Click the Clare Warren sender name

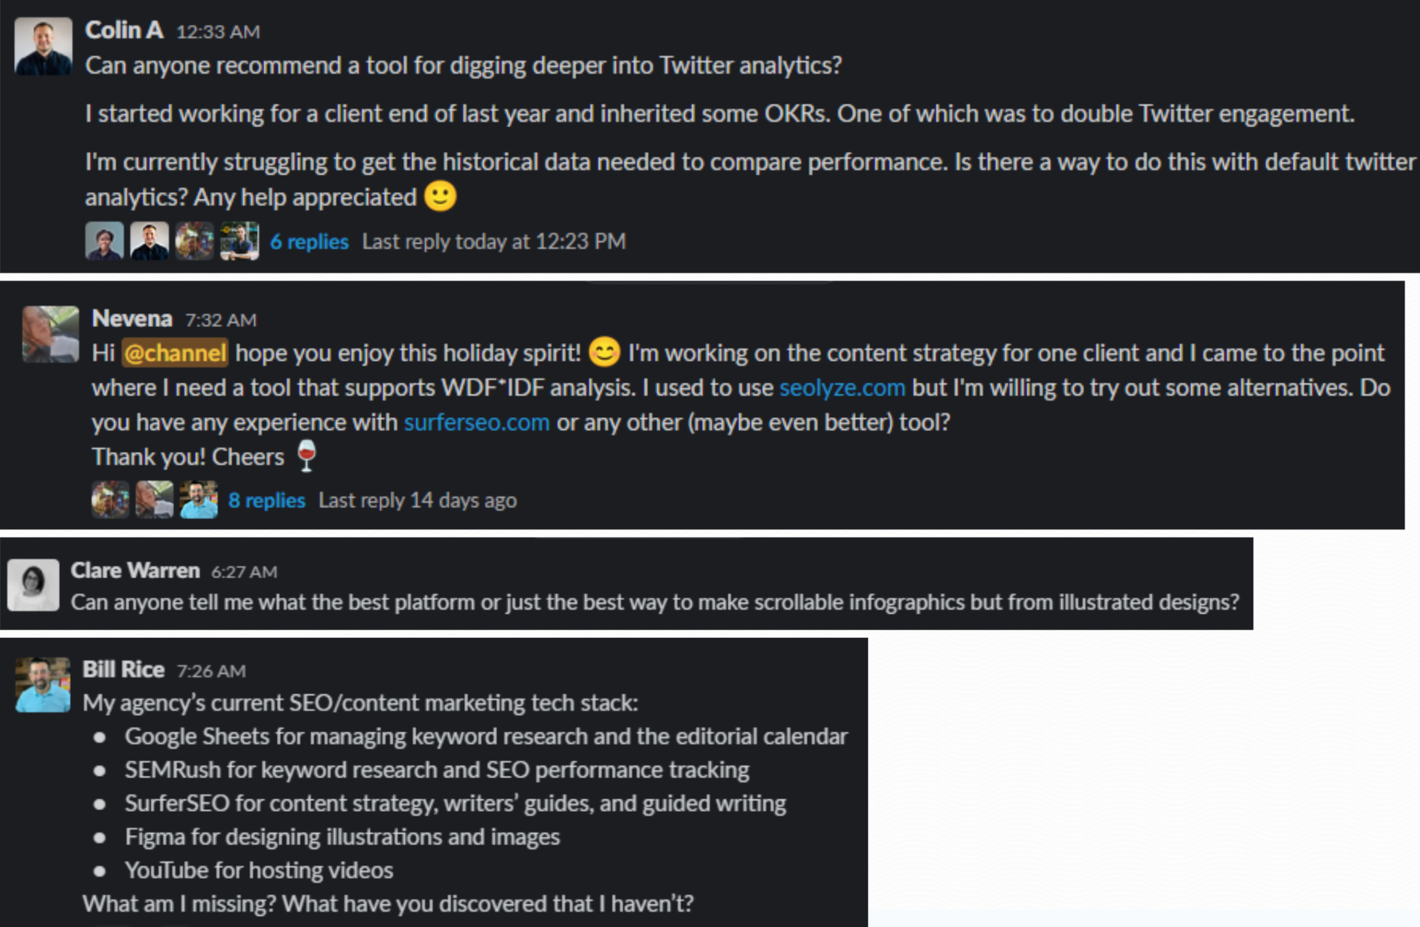click(135, 570)
